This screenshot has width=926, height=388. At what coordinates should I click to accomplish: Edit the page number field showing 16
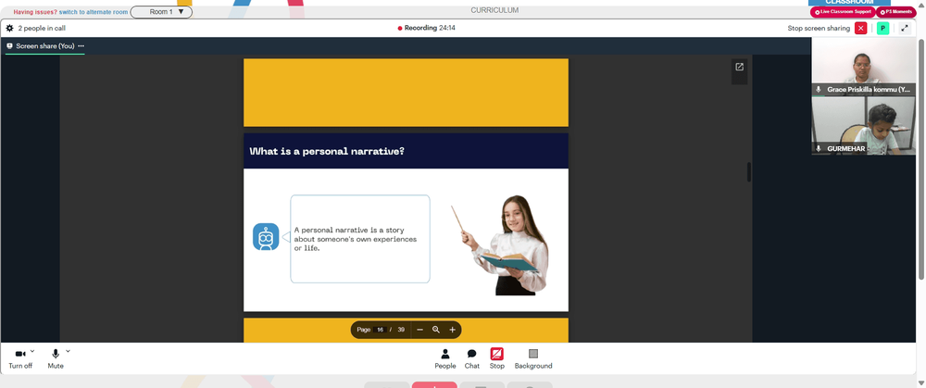click(380, 330)
